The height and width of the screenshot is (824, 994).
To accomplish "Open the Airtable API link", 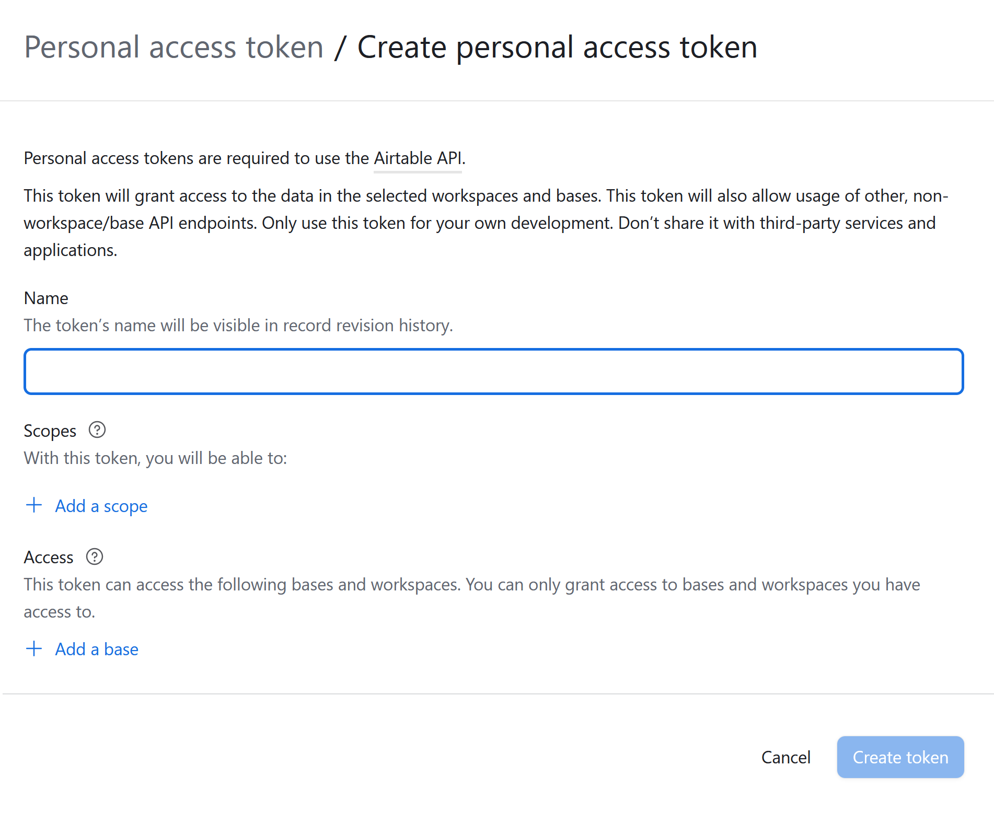I will coord(418,158).
